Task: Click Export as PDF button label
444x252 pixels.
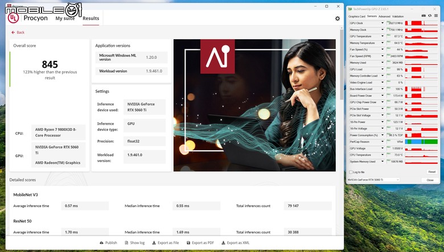Action: coord(203,243)
